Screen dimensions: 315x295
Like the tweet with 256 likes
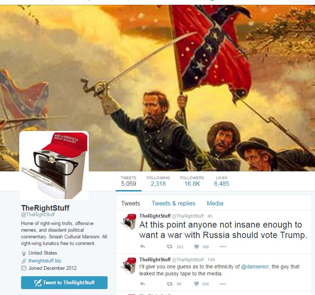pos(196,284)
